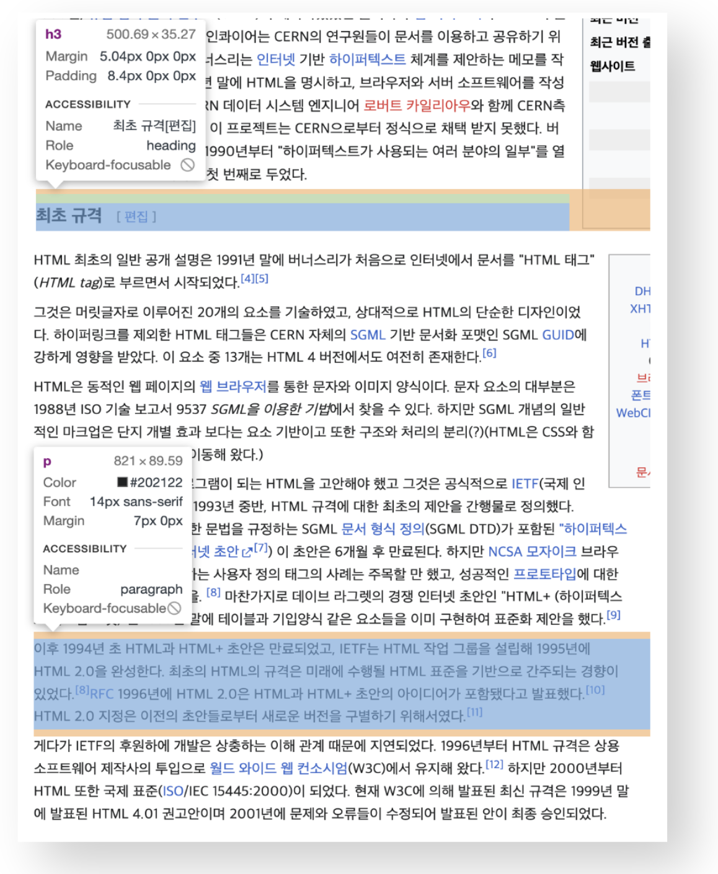Click footnote [8] before the RFC link

click(x=82, y=689)
